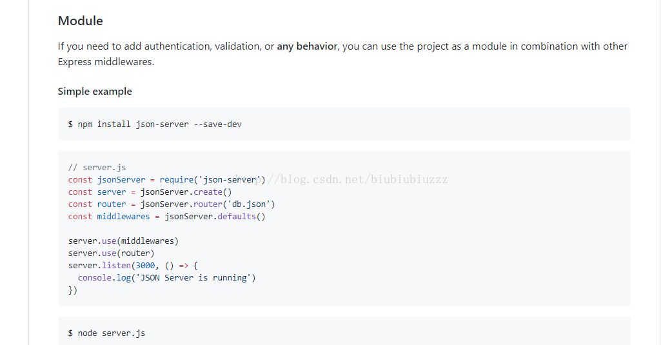The image size is (672, 345).
Task: Click the Module heading
Action: 81,21
